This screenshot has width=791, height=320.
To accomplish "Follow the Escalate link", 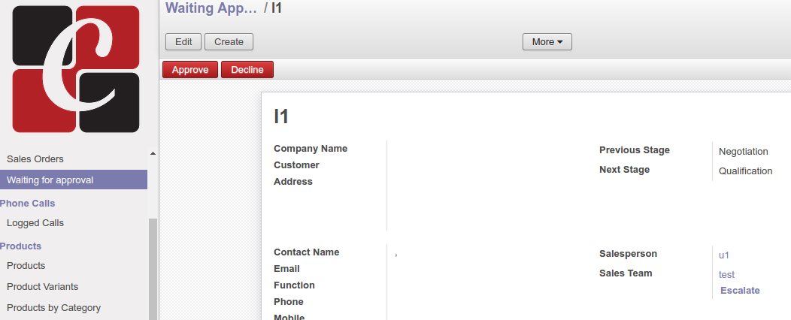I will pos(740,291).
